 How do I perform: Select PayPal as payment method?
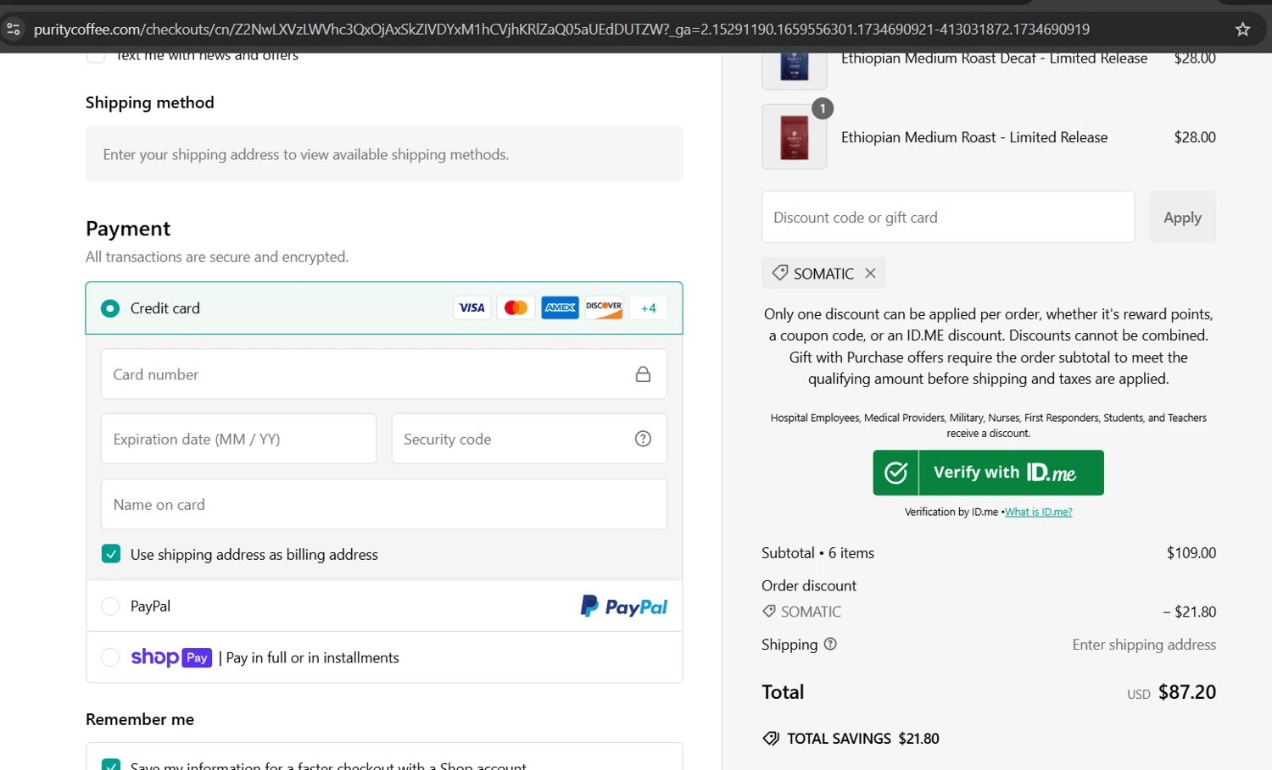coord(110,607)
